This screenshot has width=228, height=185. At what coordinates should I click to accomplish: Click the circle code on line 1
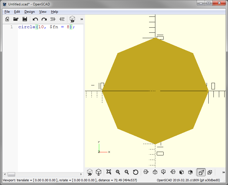(x=26, y=27)
